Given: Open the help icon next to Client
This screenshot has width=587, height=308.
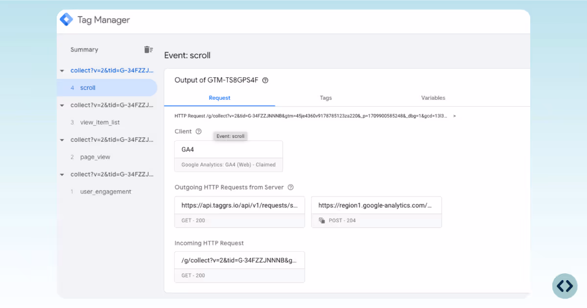Looking at the screenshot, I should coord(198,132).
